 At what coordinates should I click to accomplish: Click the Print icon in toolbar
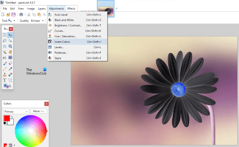[21, 14]
